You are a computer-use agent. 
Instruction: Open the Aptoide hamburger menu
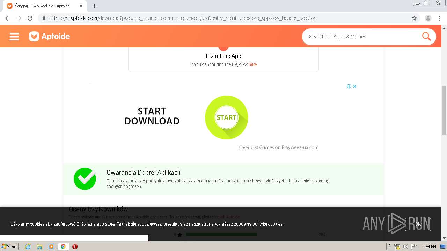click(14, 37)
